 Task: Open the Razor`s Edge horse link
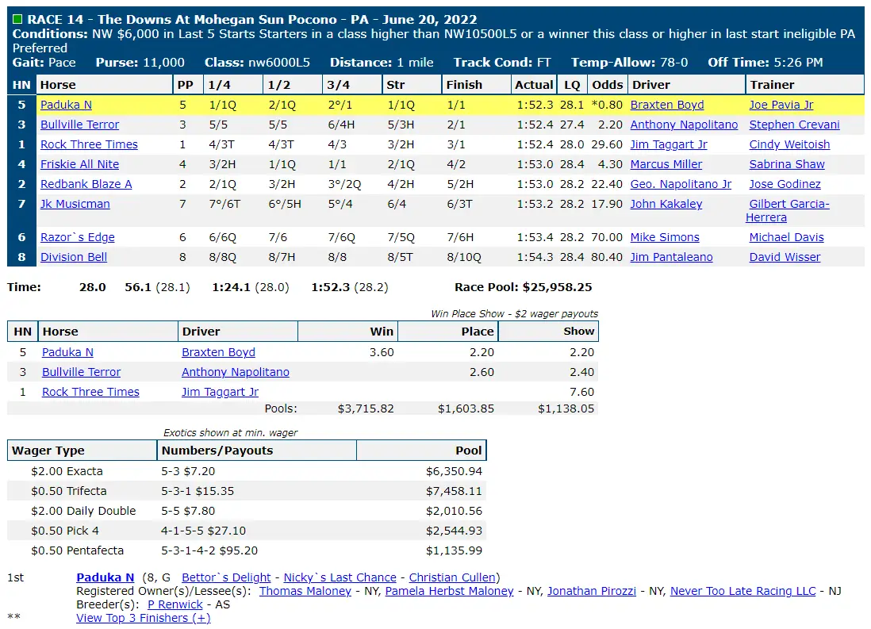pyautogui.click(x=78, y=237)
